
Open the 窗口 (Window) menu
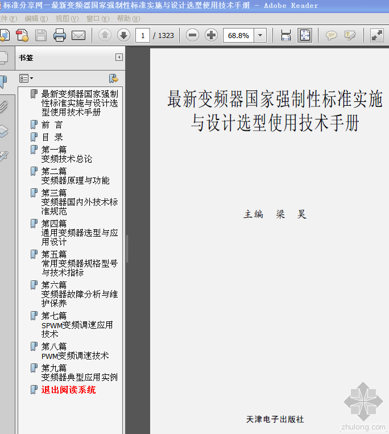point(97,19)
